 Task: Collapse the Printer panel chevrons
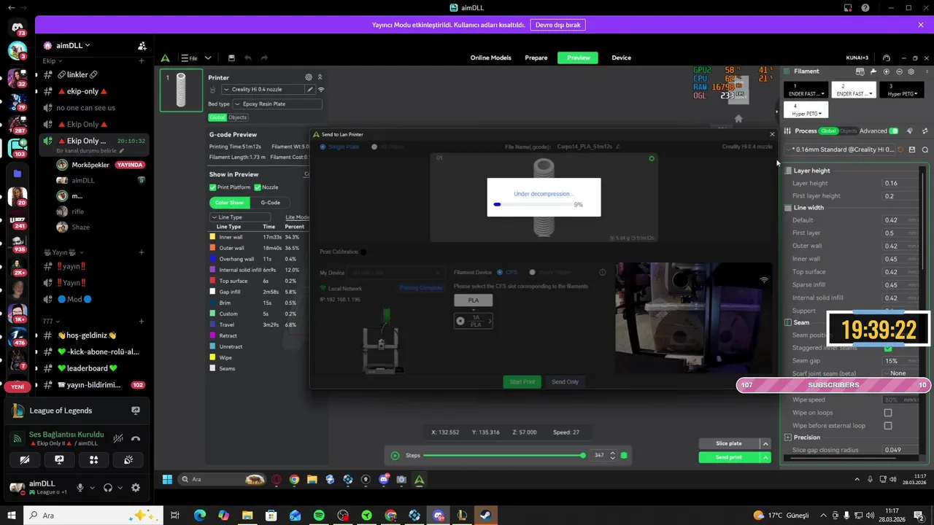click(319, 77)
